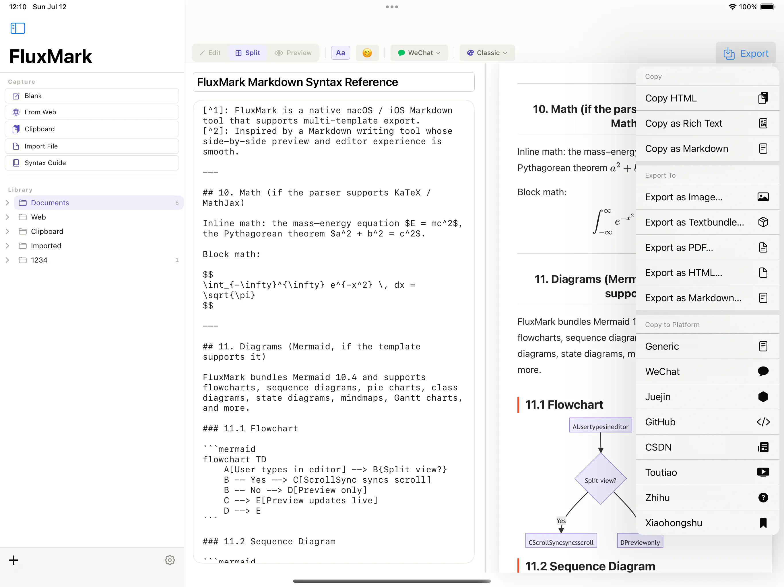This screenshot has height=587, width=784.
Task: Click the Copy HTML clipboard icon
Action: pos(763,98)
